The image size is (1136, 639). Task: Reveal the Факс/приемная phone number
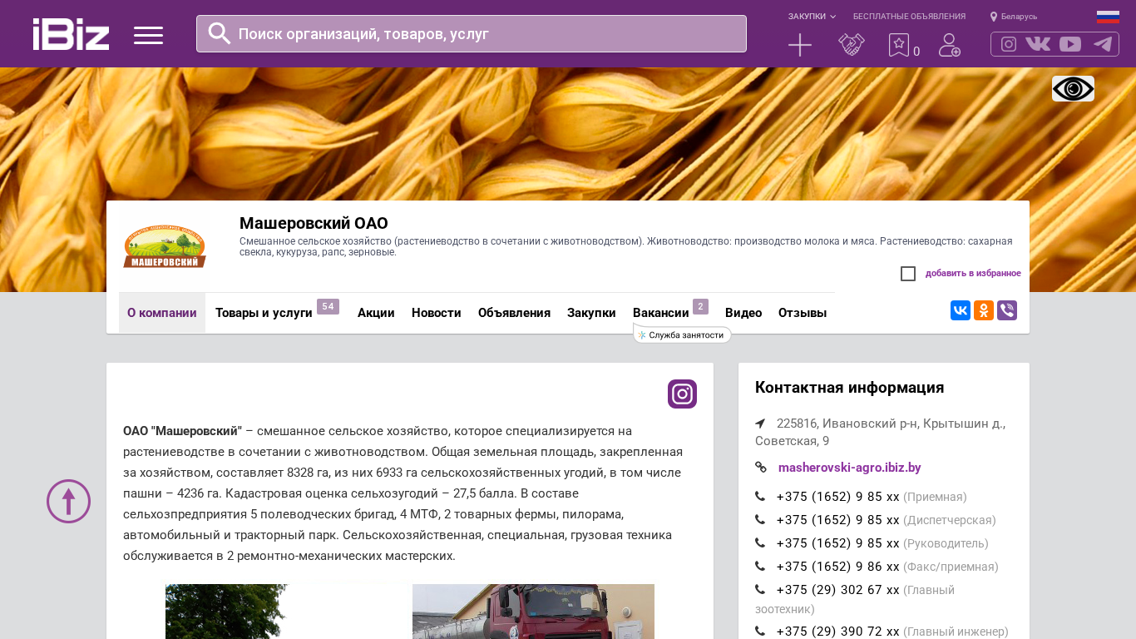[838, 567]
